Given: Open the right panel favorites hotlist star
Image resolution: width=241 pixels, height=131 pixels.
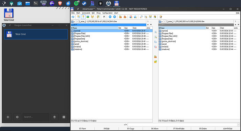Looking at the screenshot, I should [x=235, y=24].
